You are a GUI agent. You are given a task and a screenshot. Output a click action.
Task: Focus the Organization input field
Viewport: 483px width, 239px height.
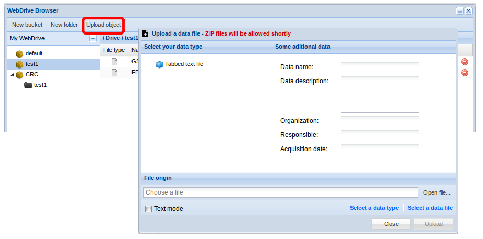379,121
